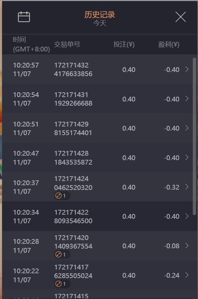Open details chevron for 10:20:47 record
198x299 pixels.
tap(187, 157)
